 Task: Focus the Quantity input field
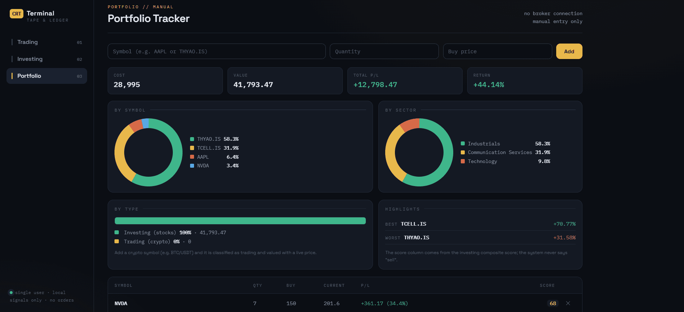(x=384, y=51)
